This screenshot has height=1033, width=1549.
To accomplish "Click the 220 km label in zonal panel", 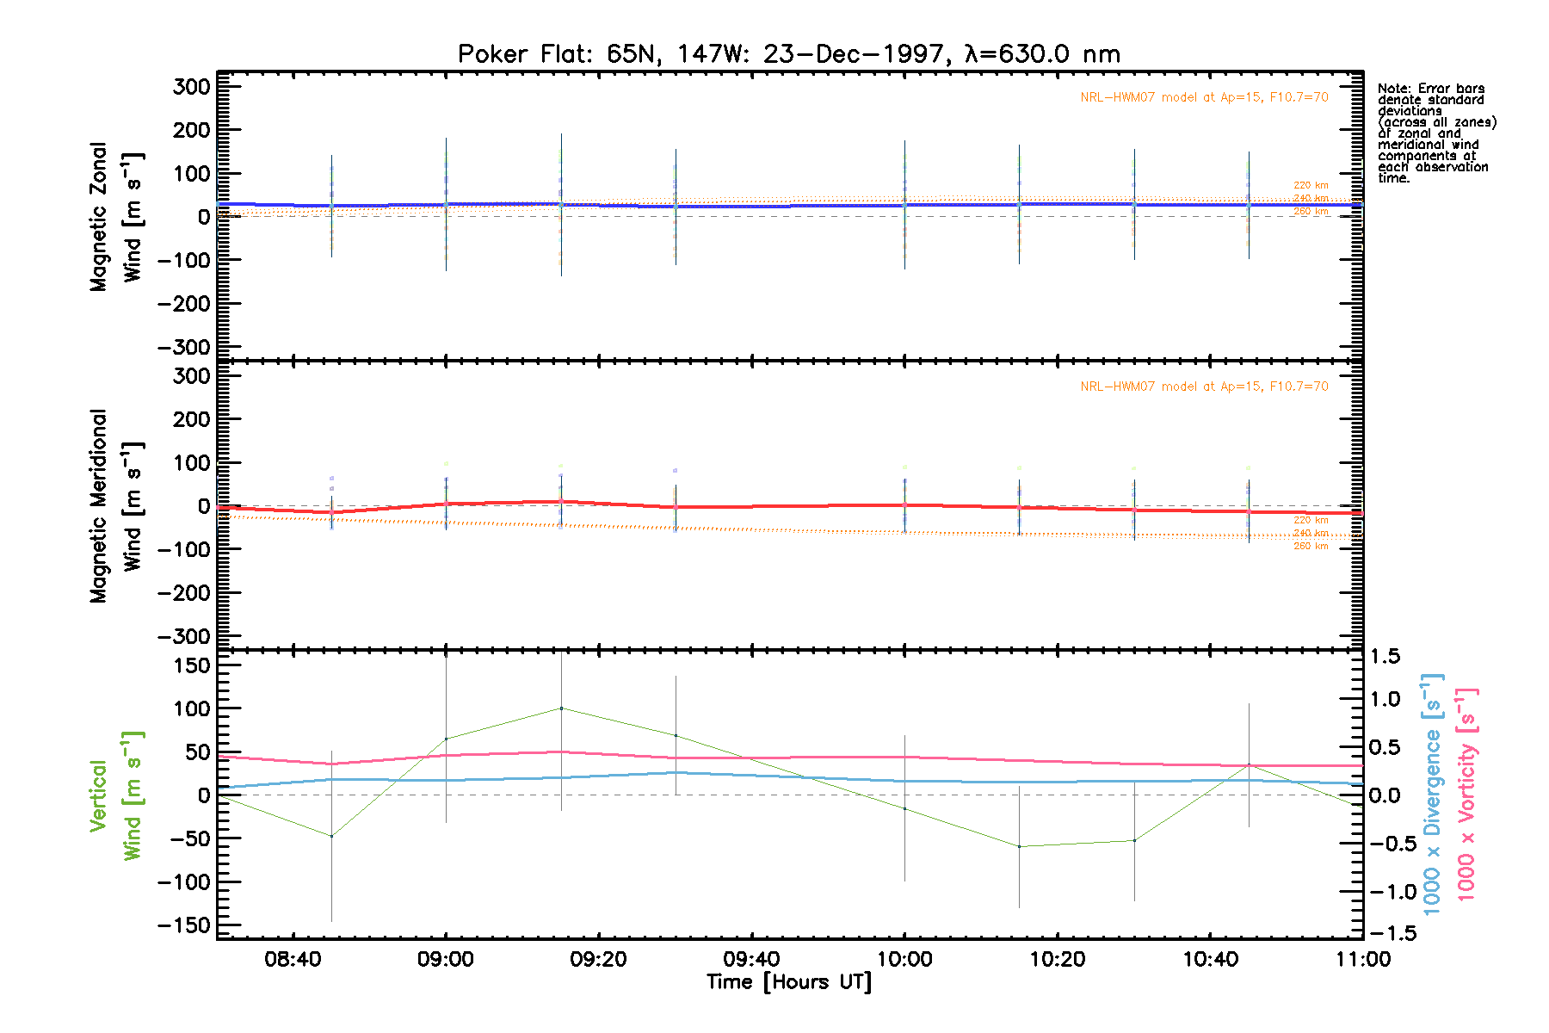I will coord(1311,185).
